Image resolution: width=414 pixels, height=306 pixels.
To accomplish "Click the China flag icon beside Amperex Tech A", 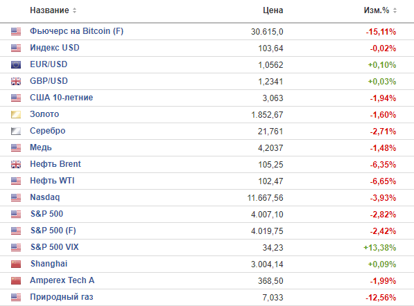I will point(16,280).
